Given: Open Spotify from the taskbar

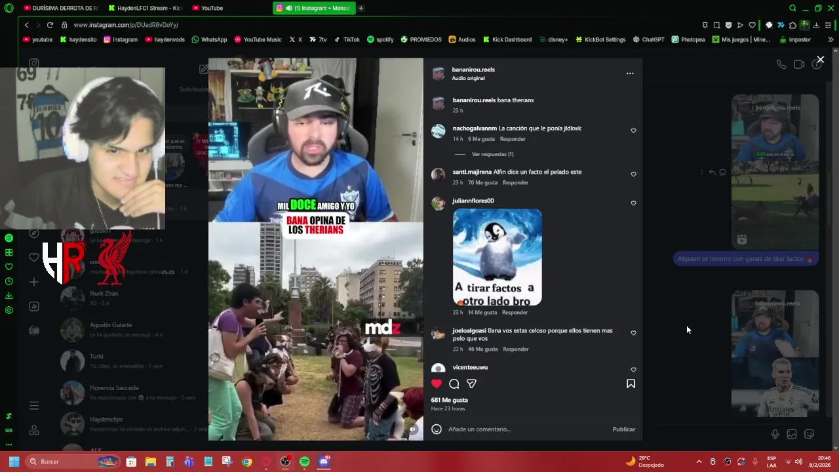Looking at the screenshot, I should [x=304, y=462].
